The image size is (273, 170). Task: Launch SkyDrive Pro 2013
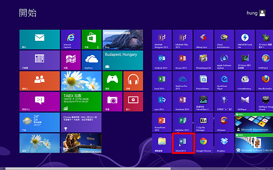(x=183, y=81)
